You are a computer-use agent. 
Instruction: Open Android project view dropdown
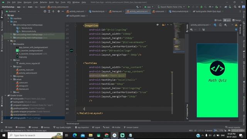[x=12, y=11]
